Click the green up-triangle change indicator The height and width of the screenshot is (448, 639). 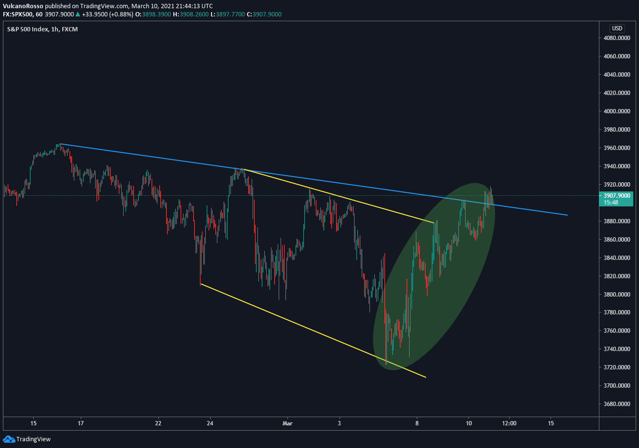coord(78,14)
